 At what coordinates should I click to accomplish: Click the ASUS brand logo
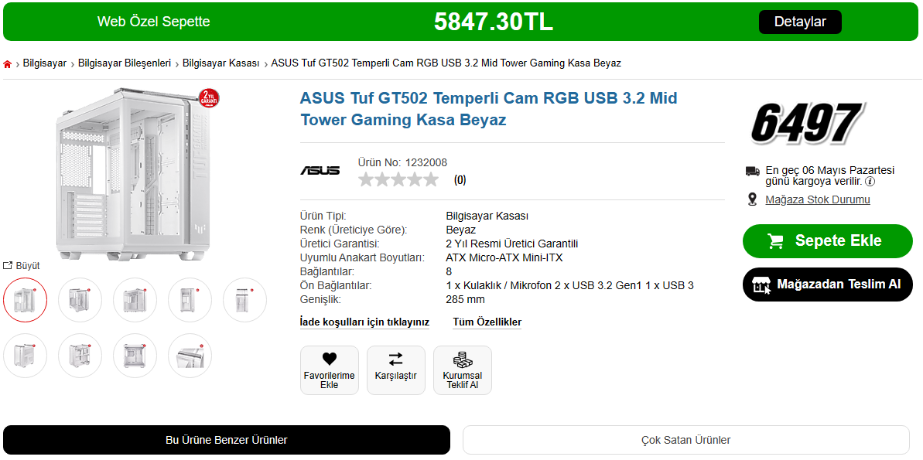click(320, 170)
